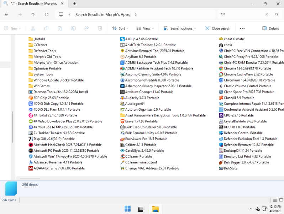Click the Audacity 3.7.3 Portable icon
The height and width of the screenshot is (214, 284).
pyautogui.click(x=122, y=98)
